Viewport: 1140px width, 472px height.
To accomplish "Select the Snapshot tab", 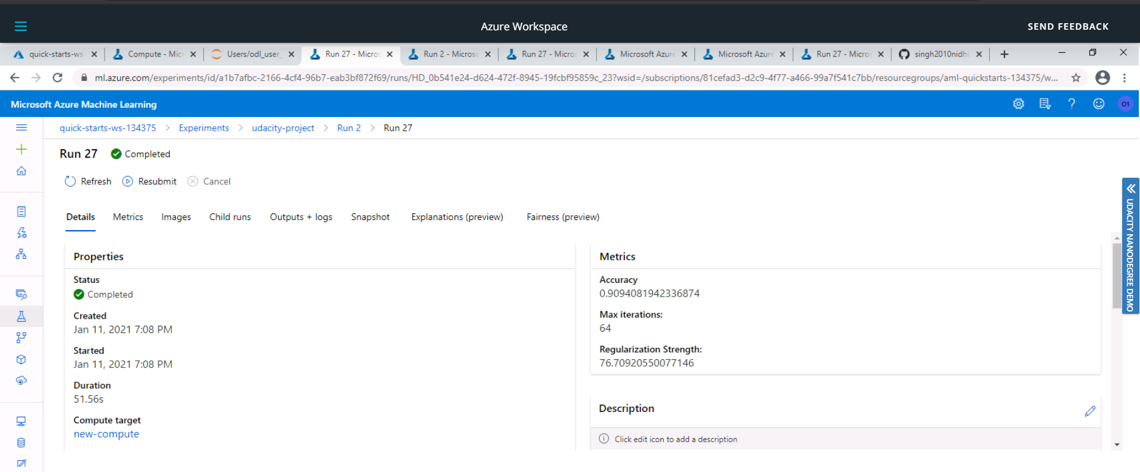I will click(x=370, y=217).
